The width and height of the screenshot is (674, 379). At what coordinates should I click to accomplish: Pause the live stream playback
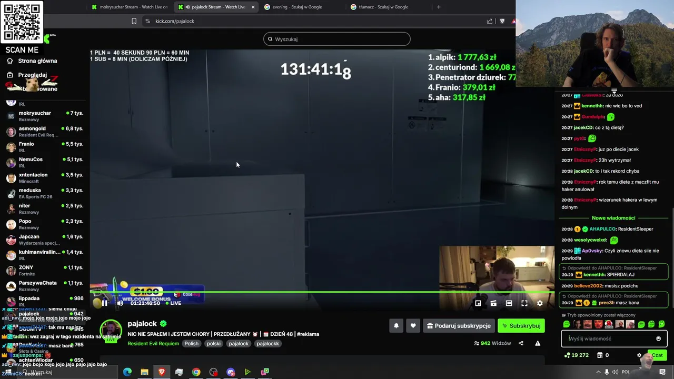coord(104,303)
